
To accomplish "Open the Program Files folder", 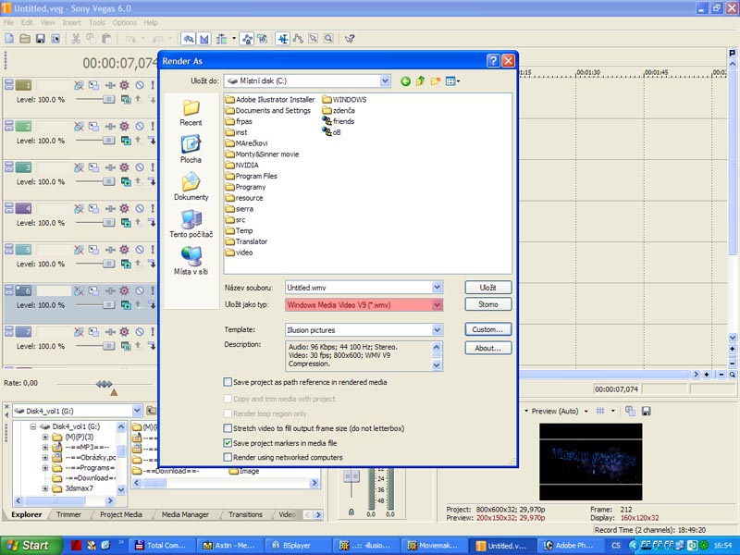I will [x=251, y=176].
